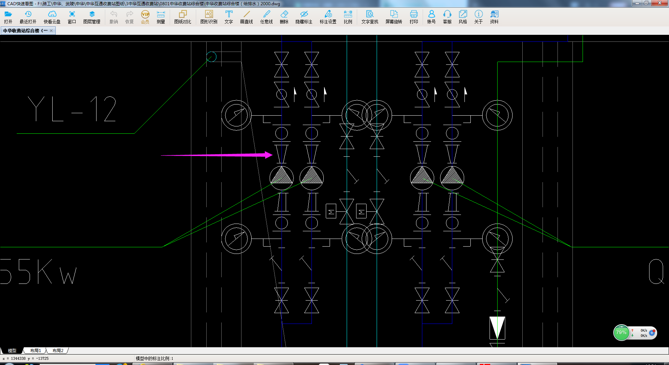Viewport: 669px width, 365px height.
Task: Open 文字查找 text search
Action: click(x=370, y=17)
